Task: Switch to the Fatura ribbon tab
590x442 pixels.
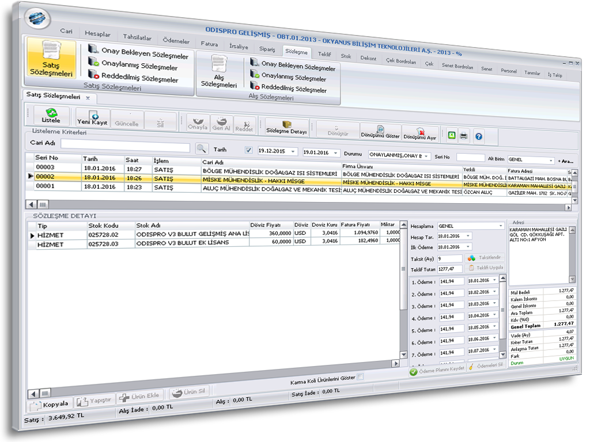Action: click(209, 44)
